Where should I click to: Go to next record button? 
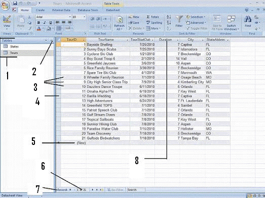[92, 190]
